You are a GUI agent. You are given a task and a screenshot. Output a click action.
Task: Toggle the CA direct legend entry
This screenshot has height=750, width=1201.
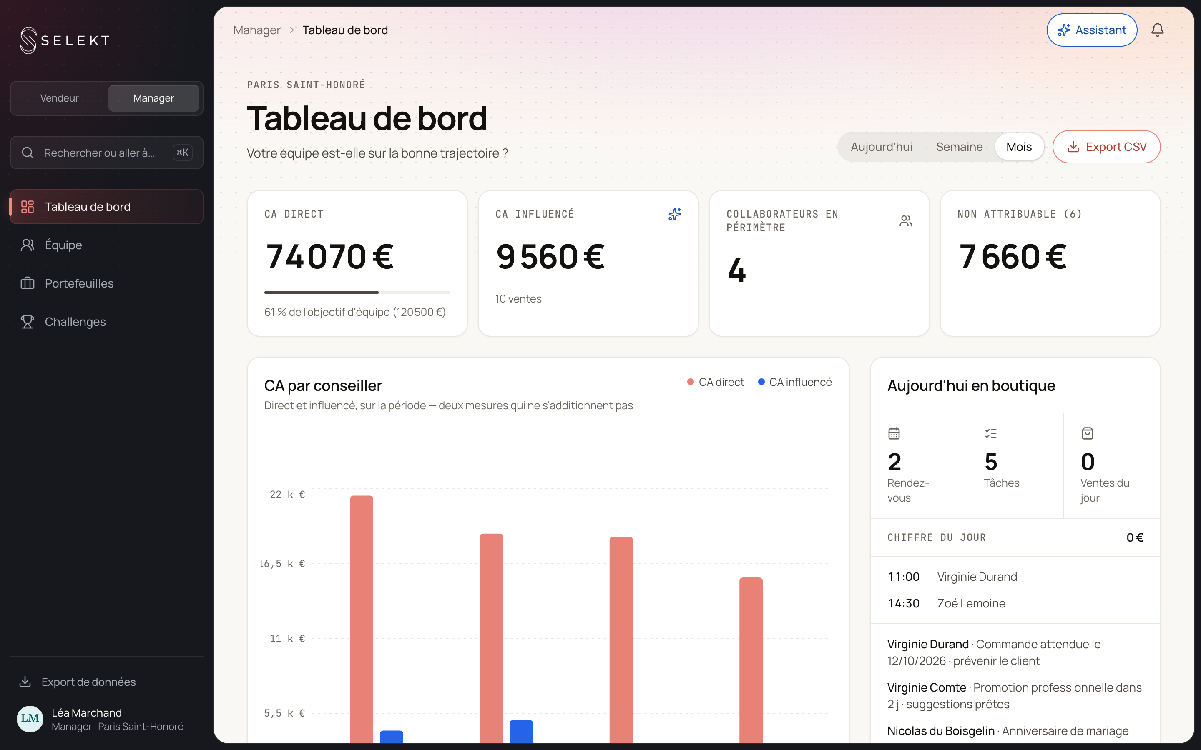[x=715, y=382]
